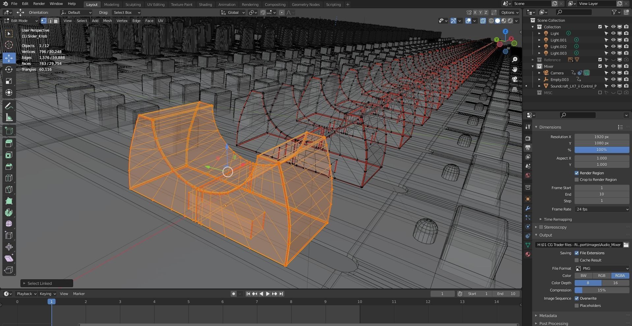Open the viewport Options button
Screen dimensions: 632x326
[x=510, y=13]
